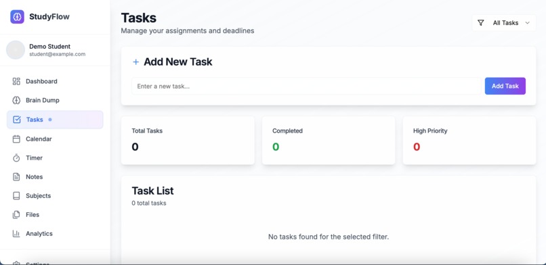Image resolution: width=546 pixels, height=265 pixels.
Task: Click the Task List heading
Action: click(152, 191)
